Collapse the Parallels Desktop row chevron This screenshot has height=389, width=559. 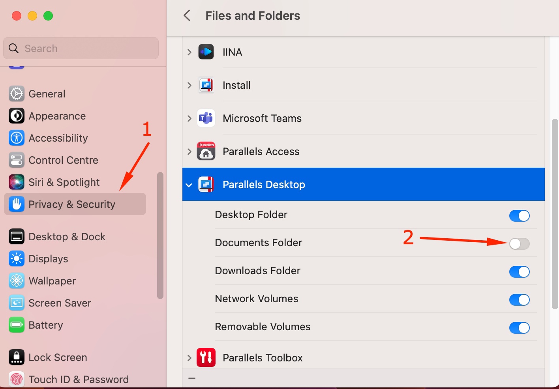pos(189,185)
